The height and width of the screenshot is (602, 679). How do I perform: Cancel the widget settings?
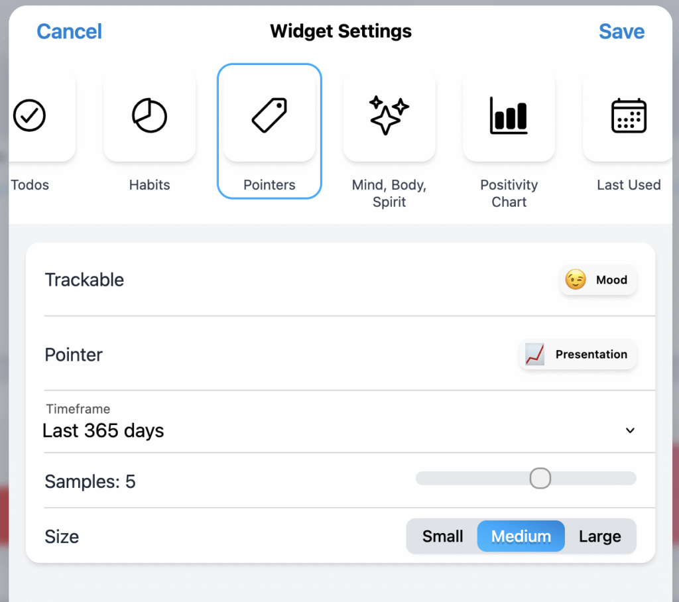(x=69, y=32)
